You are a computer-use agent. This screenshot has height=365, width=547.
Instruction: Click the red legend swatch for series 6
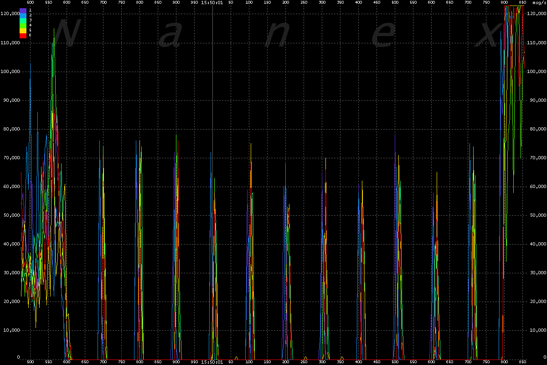pyautogui.click(x=23, y=35)
